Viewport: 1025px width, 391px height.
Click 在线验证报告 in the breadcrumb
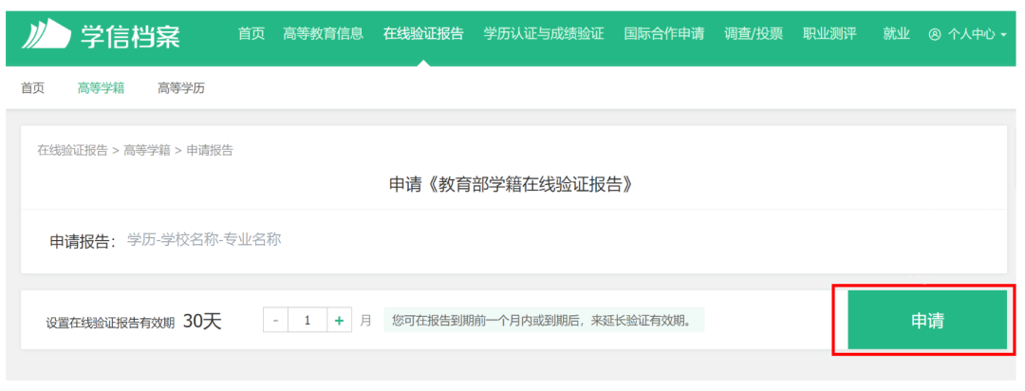coord(72,150)
